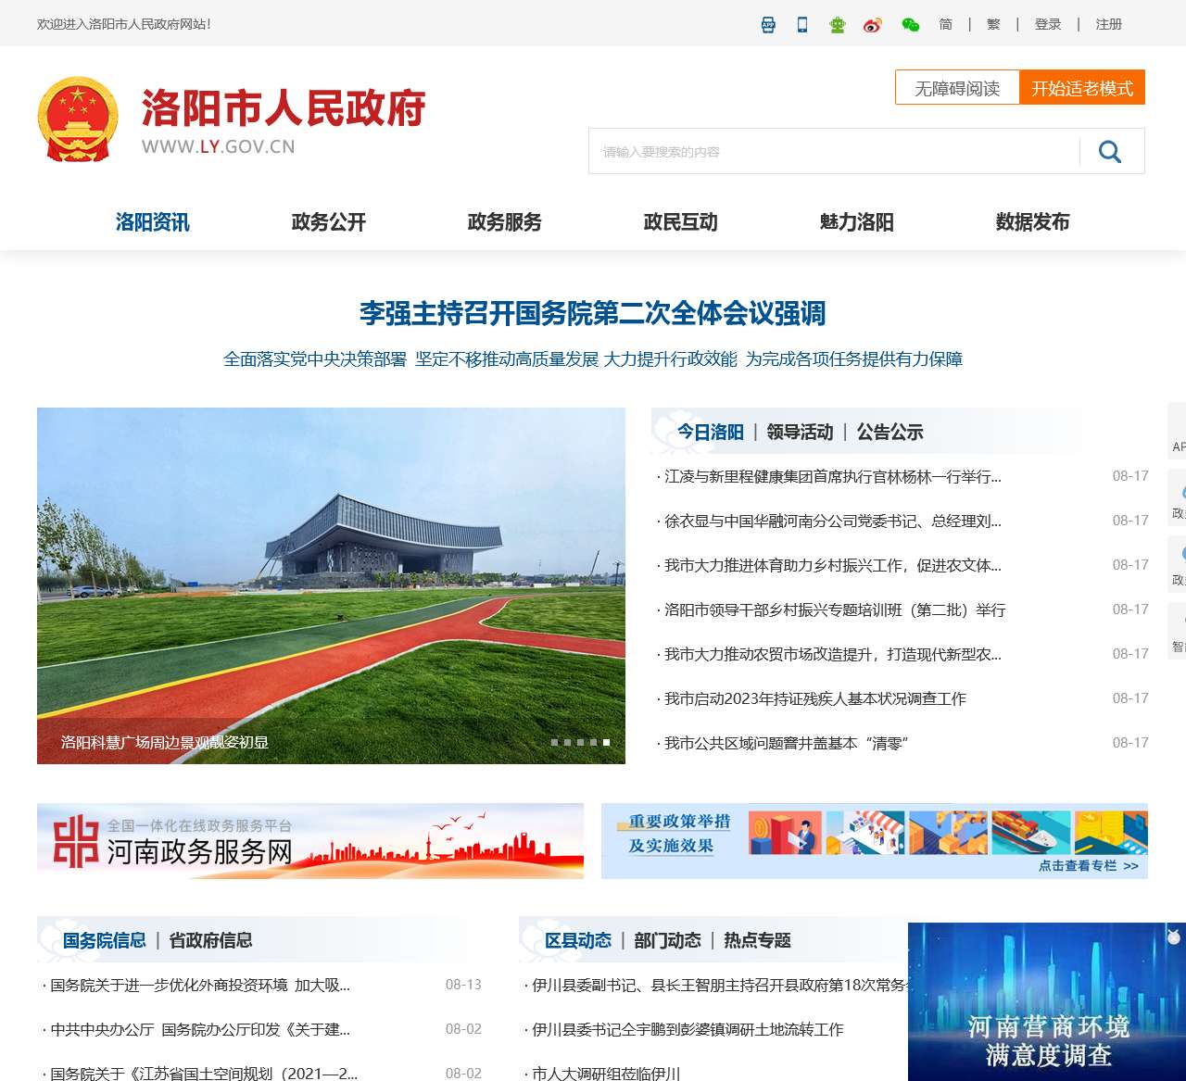This screenshot has height=1081, width=1186.
Task: Open the 洛阳资讯 menu
Action: click(153, 222)
